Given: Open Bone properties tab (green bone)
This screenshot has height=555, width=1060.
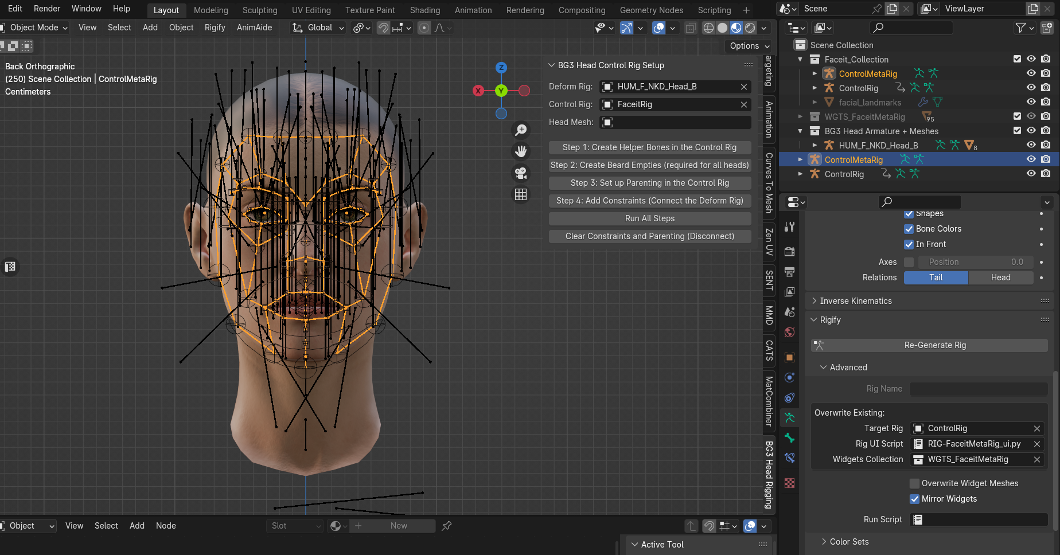Looking at the screenshot, I should point(790,438).
